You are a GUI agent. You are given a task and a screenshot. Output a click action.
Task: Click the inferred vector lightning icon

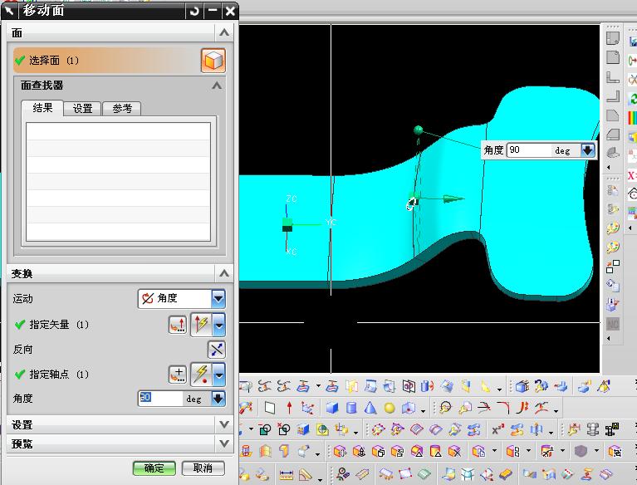pyautogui.click(x=202, y=325)
